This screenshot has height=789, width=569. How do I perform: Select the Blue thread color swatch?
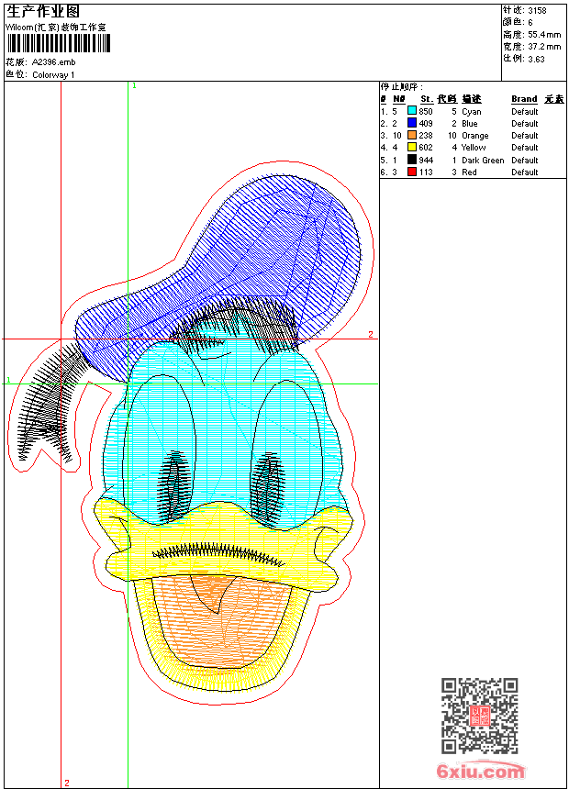(412, 123)
